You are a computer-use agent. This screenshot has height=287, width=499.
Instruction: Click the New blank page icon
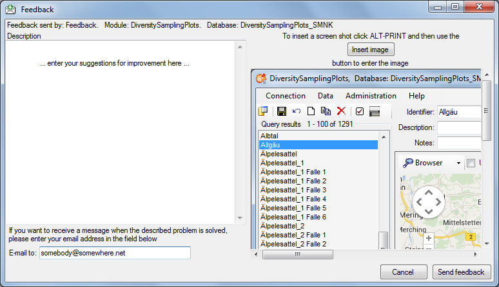(x=311, y=111)
